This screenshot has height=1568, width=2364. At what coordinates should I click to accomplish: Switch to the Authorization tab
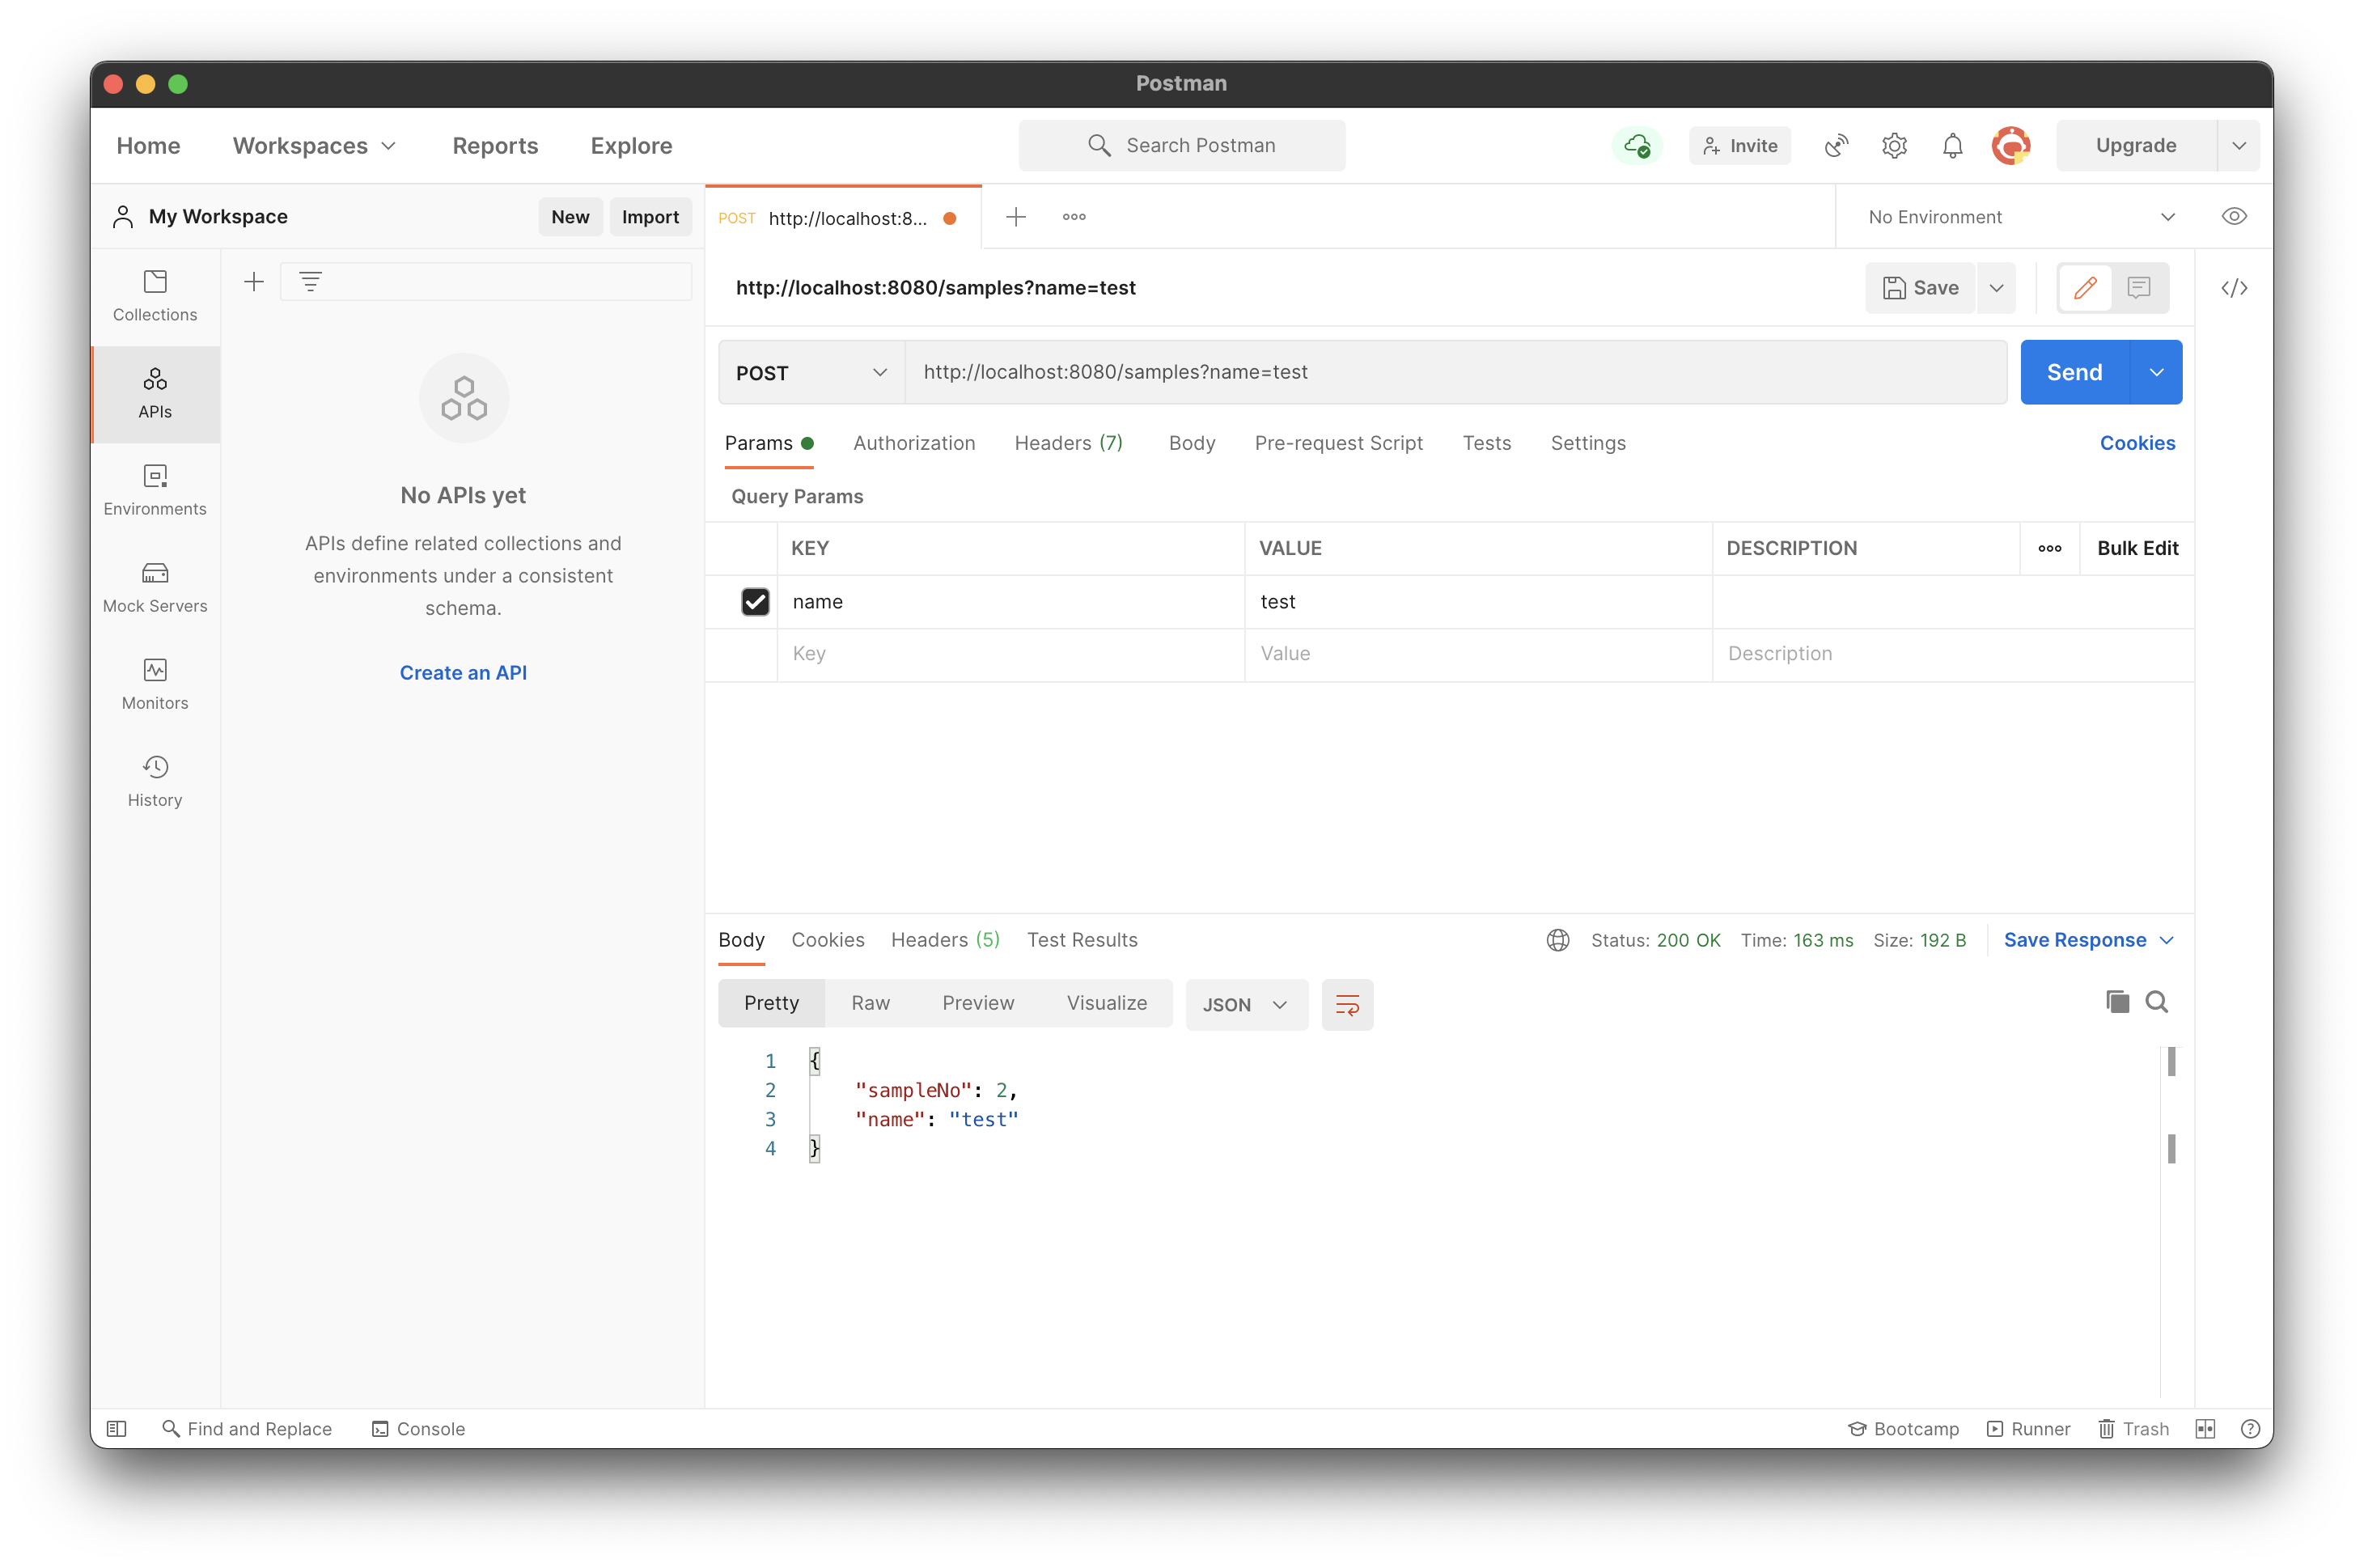pyautogui.click(x=913, y=443)
